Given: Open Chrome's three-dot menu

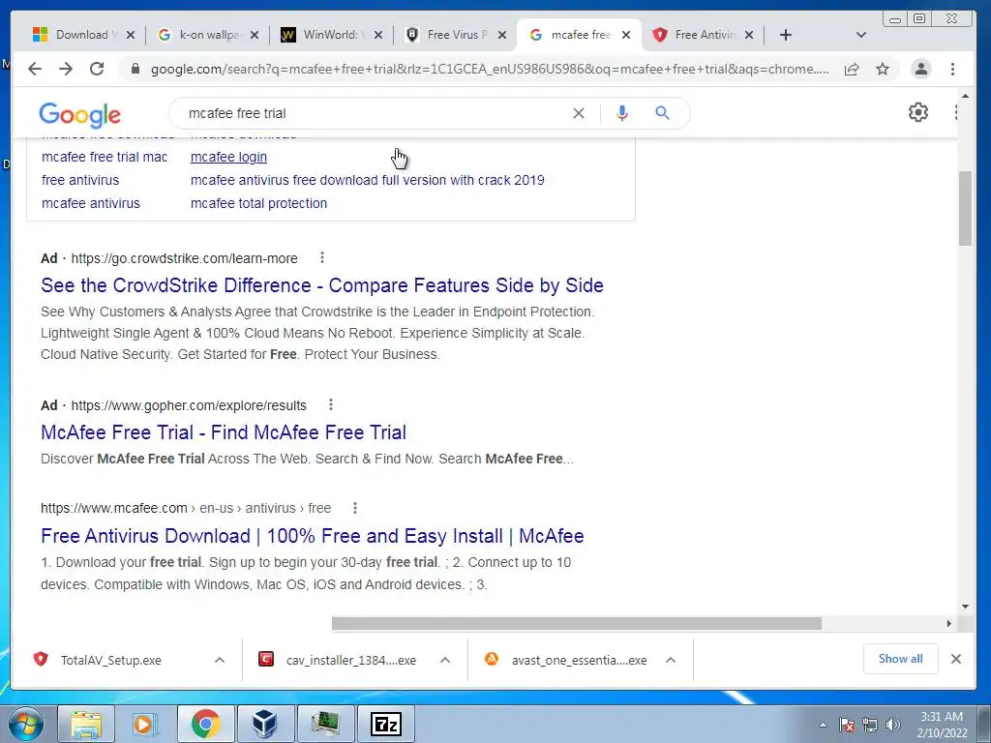Looking at the screenshot, I should [x=952, y=69].
